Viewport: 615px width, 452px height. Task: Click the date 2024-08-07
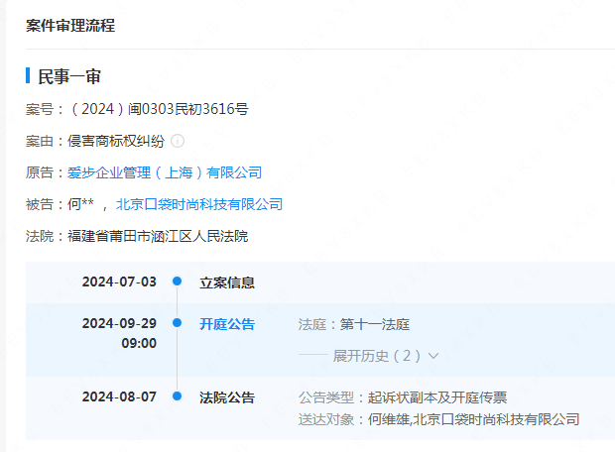click(119, 396)
